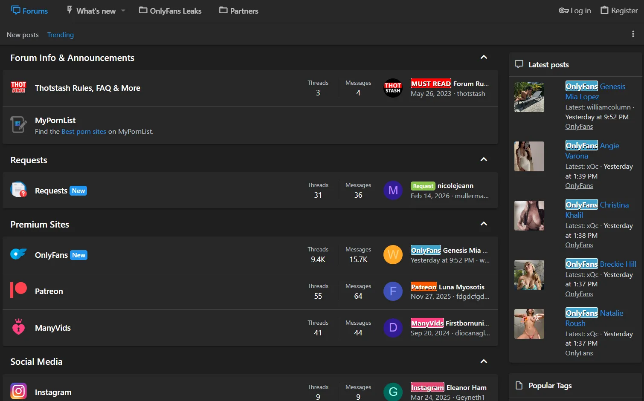Open the three-dot more options menu
644x401 pixels.
(633, 34)
